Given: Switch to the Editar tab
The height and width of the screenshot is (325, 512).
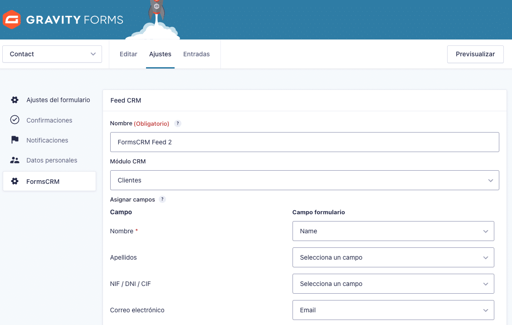Looking at the screenshot, I should pos(128,54).
